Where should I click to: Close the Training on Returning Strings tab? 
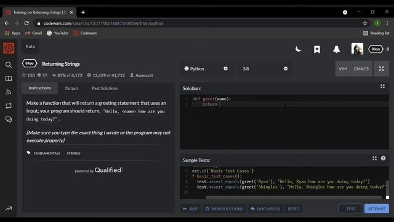(71, 12)
